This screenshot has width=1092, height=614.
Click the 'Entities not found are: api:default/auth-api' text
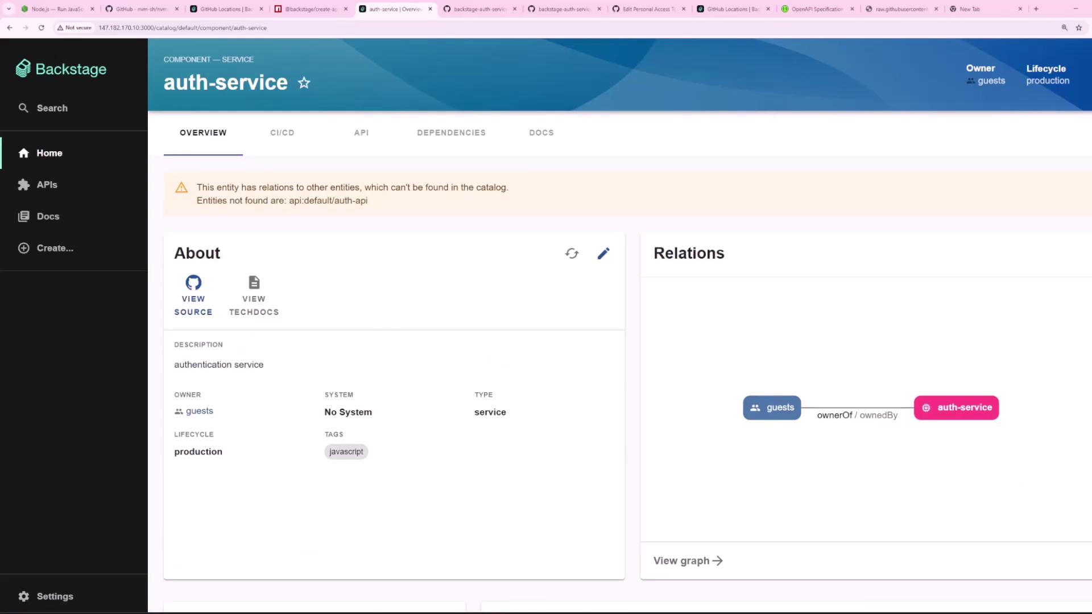282,201
